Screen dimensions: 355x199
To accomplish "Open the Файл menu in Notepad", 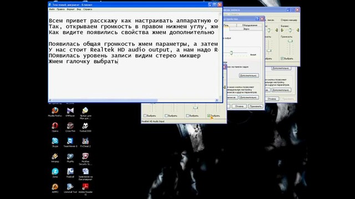I will [52, 9].
